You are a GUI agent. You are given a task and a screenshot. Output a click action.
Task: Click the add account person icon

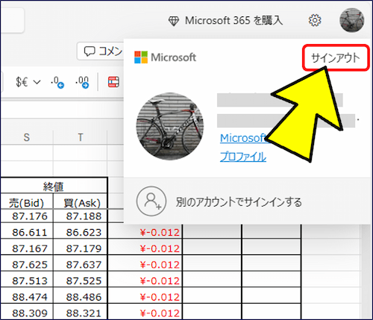151,201
